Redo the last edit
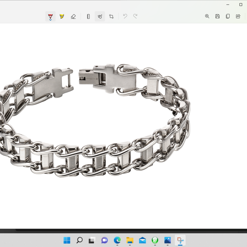The width and height of the screenshot is (247, 247). click(x=135, y=16)
